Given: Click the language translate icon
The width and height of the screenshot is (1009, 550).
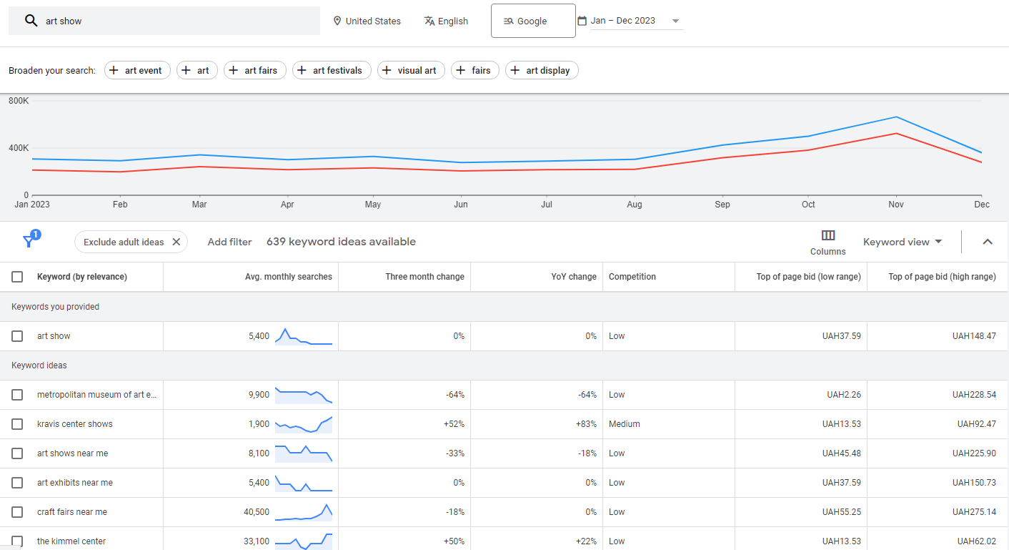Looking at the screenshot, I should 429,21.
